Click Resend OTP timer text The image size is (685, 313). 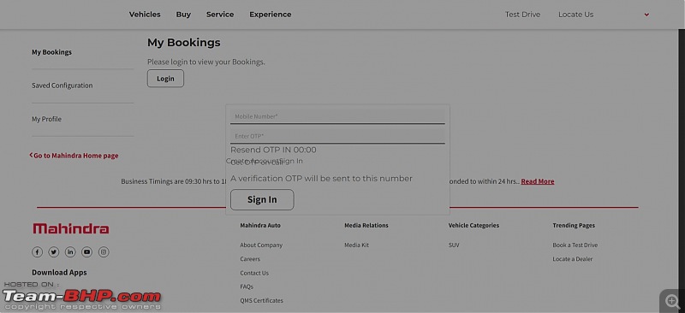(x=273, y=150)
